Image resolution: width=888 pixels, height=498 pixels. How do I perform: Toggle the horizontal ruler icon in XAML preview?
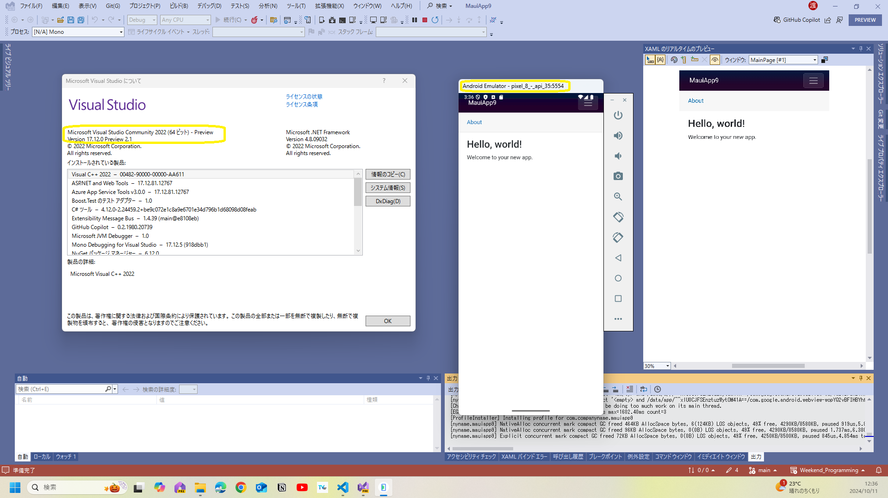(x=695, y=60)
